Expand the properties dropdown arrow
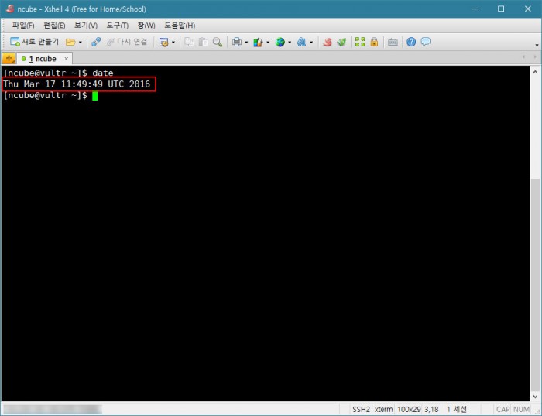Screen dimensions: 542x416 coord(173,43)
